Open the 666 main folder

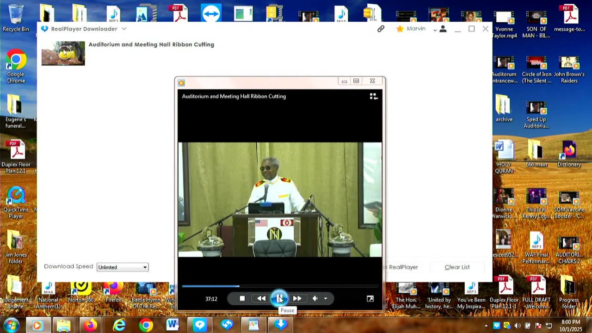coord(536,154)
